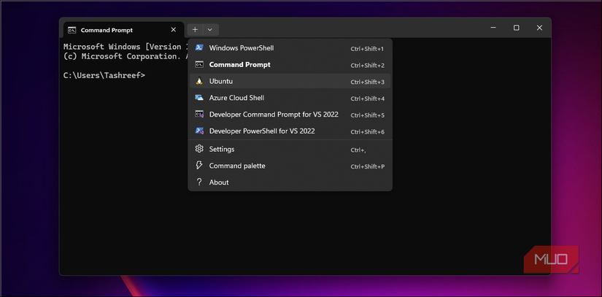Click the Developer Command Prompt VS 2022 icon
This screenshot has width=602, height=297.
[198, 115]
